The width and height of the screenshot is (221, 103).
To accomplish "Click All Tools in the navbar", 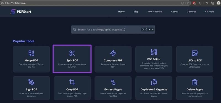I will pos(209,12).
